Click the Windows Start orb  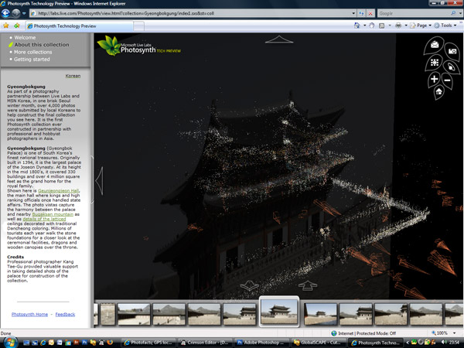[x=10, y=342]
